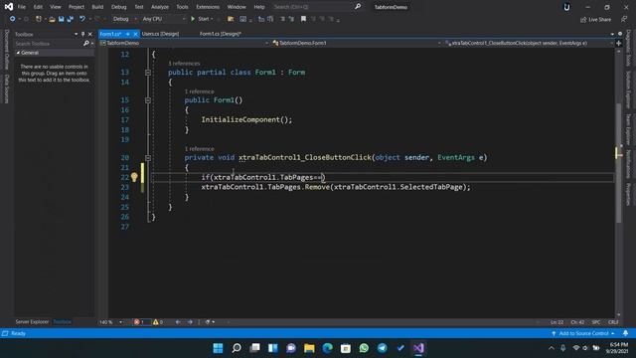Collapse the Form1 constructor outline toggle
This screenshot has width=636, height=358.
148,100
